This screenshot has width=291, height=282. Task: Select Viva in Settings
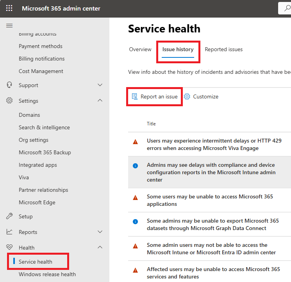24,177
